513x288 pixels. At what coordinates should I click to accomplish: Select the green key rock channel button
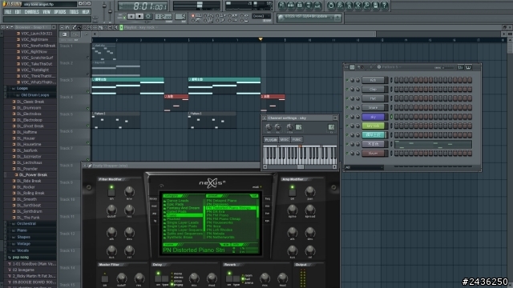[373, 126]
